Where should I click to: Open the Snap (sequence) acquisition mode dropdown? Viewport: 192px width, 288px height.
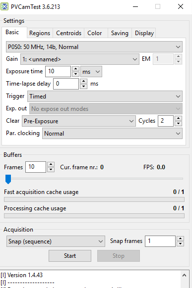tap(56, 241)
